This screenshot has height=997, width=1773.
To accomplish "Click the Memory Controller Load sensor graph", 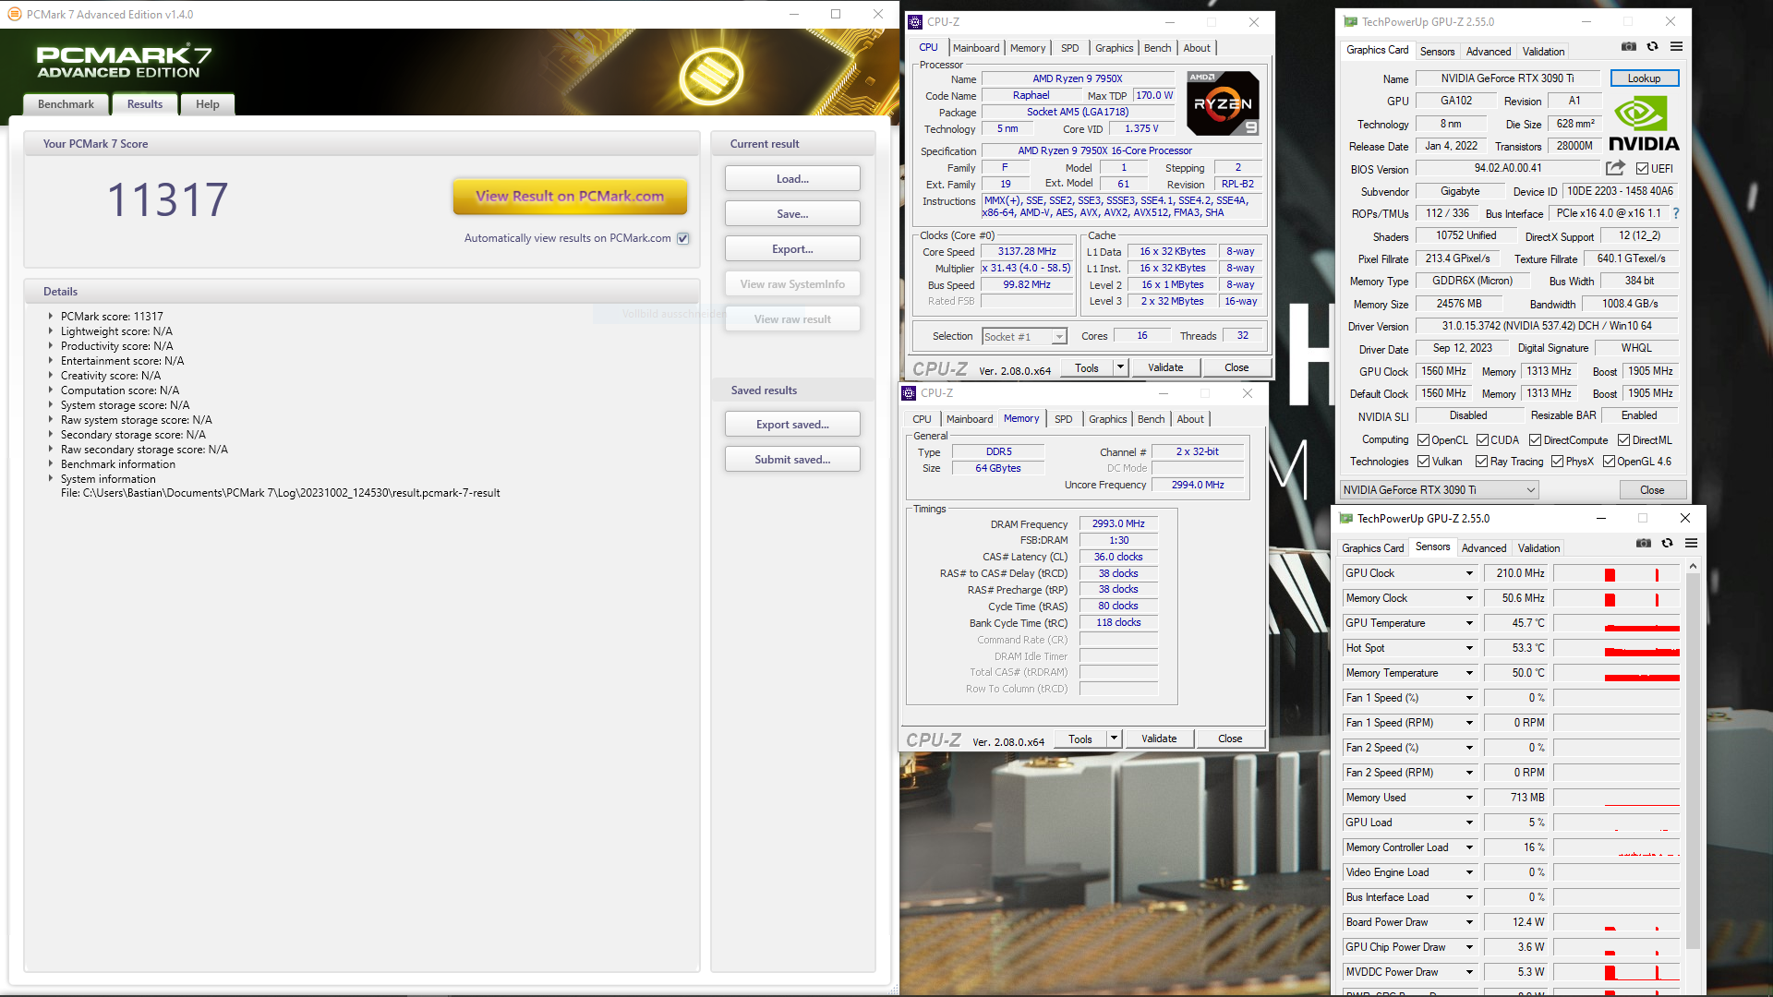I will [x=1616, y=847].
